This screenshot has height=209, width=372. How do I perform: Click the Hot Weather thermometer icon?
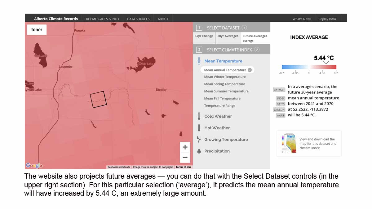[x=199, y=128]
